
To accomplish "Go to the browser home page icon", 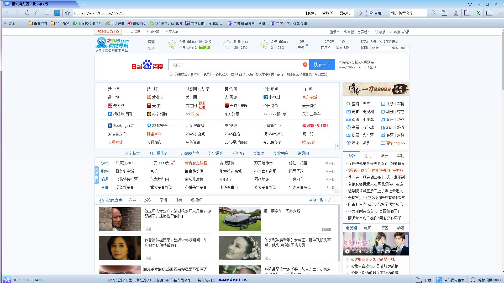I will pyautogui.click(x=37, y=13).
